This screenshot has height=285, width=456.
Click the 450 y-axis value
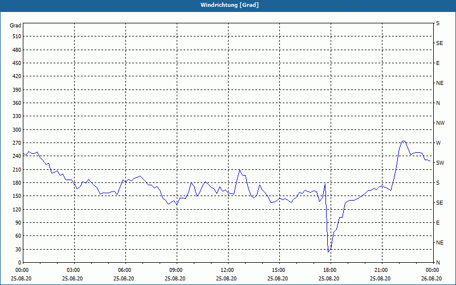17,63
